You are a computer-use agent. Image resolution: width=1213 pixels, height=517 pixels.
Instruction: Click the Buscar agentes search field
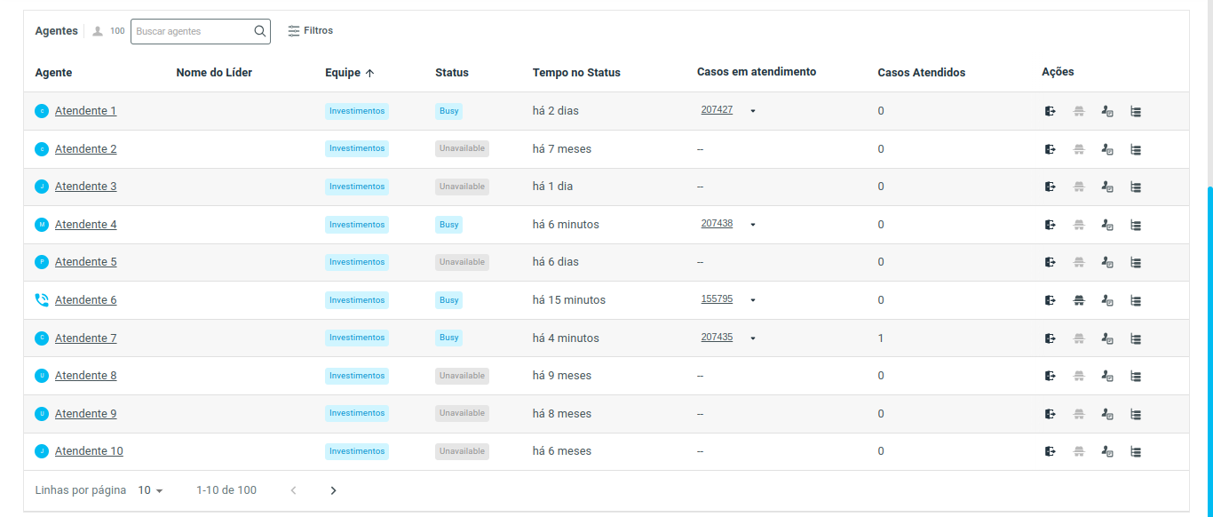point(192,31)
